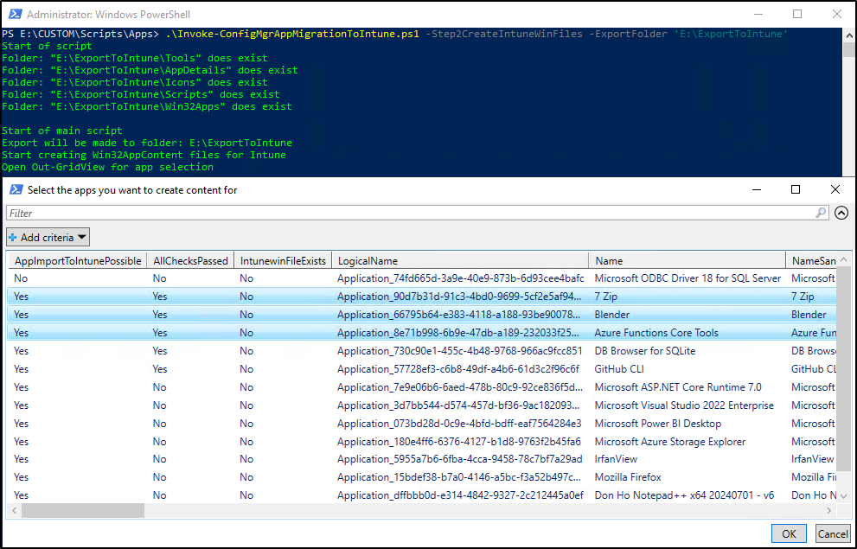Viewport: 857px width, 549px height.
Task: Sort by Name column header
Action: click(x=687, y=260)
